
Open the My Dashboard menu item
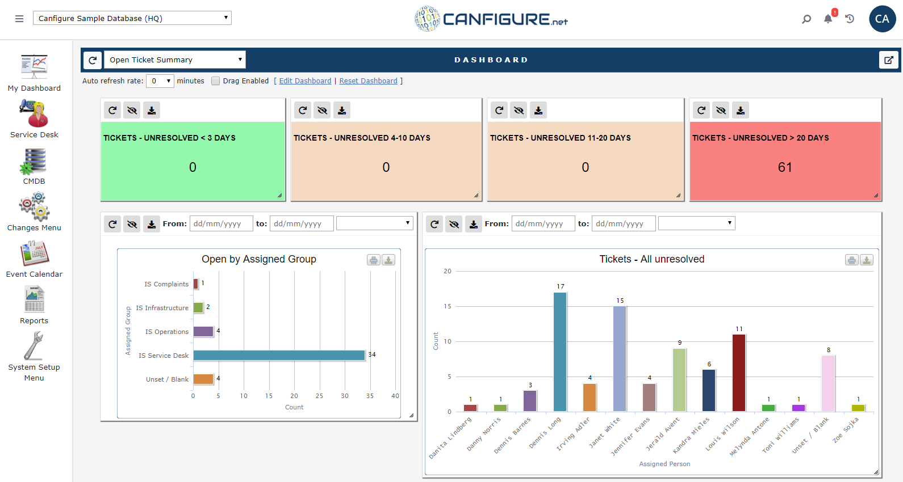34,73
